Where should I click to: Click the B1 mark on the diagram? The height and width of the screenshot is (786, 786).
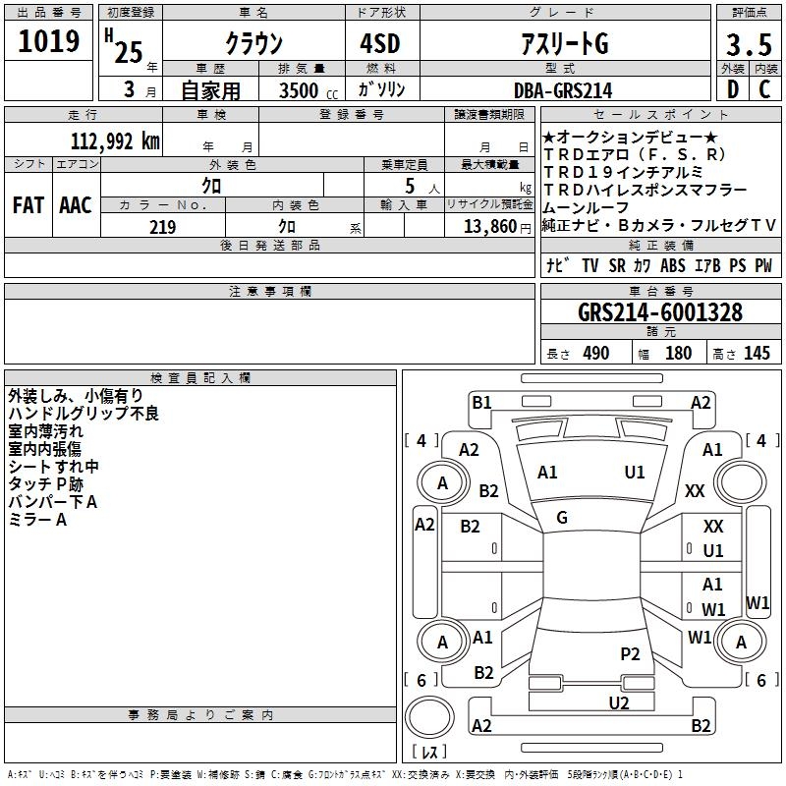click(481, 403)
